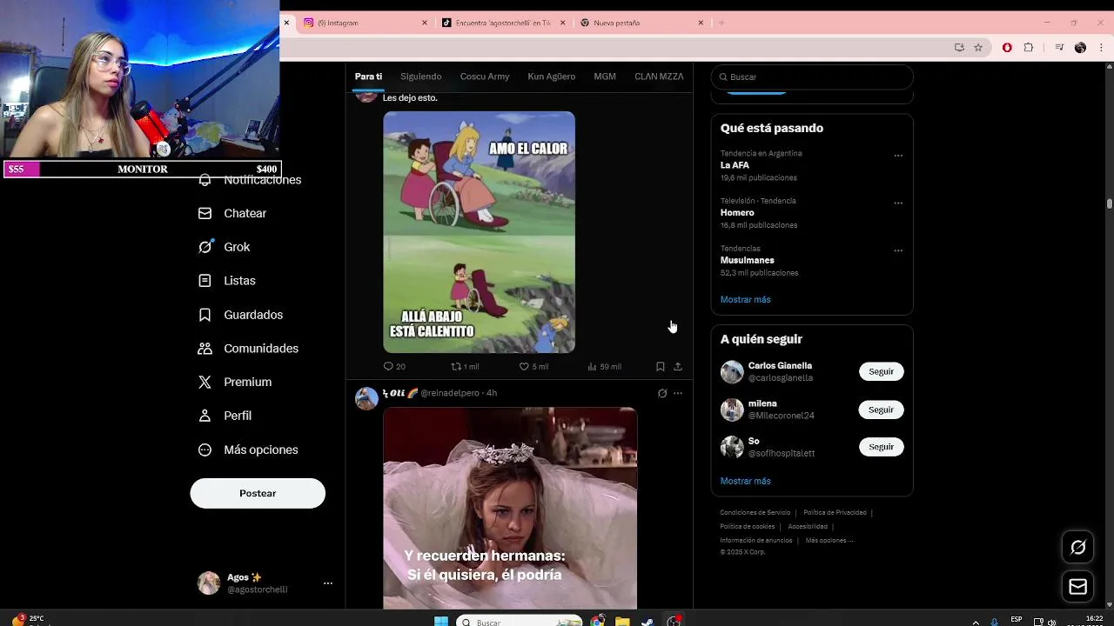Open Condiciones de Servicio link

click(x=755, y=513)
